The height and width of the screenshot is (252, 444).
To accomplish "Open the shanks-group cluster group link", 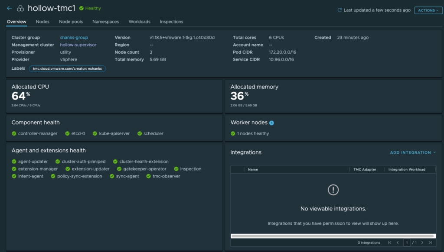I will pyautogui.click(x=74, y=38).
